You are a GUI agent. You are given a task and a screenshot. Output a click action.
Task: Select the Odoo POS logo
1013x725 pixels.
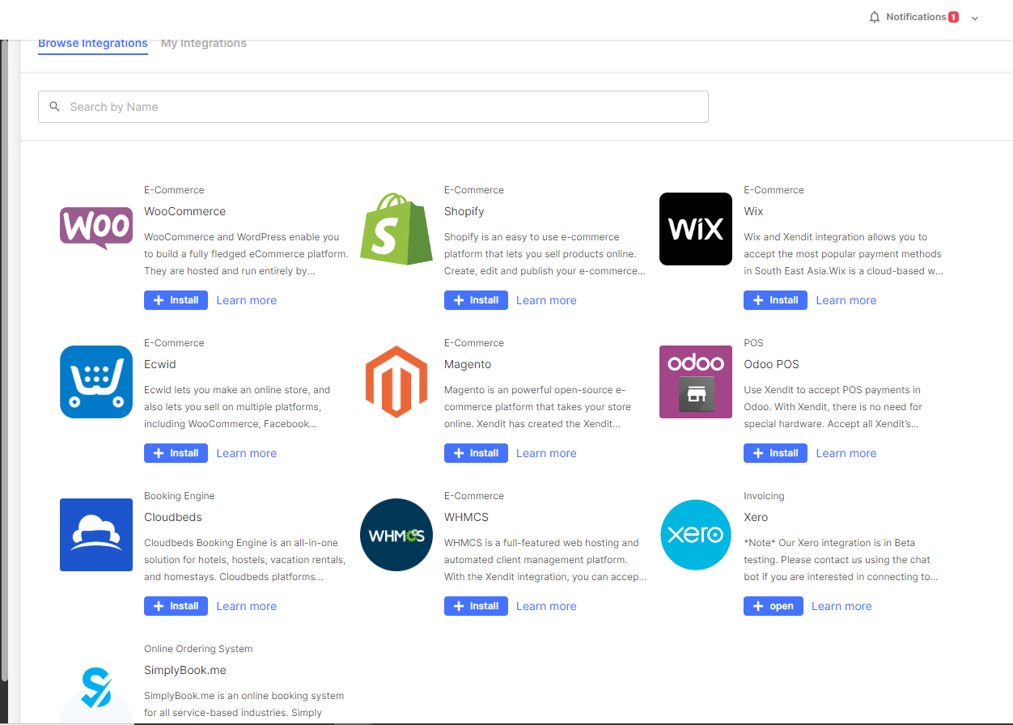coord(695,382)
